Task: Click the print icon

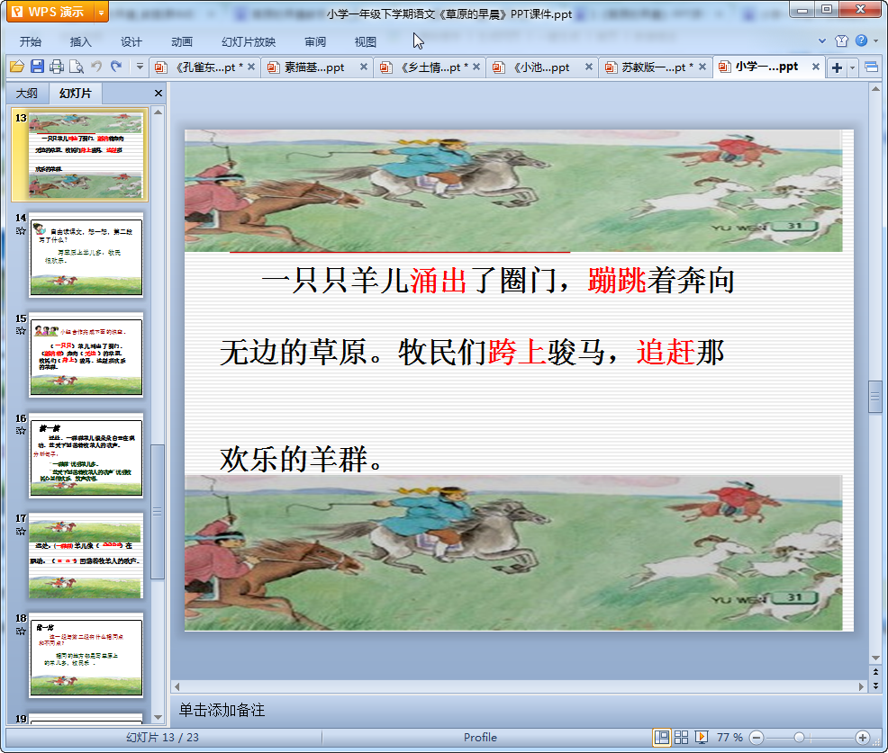Action: point(57,67)
